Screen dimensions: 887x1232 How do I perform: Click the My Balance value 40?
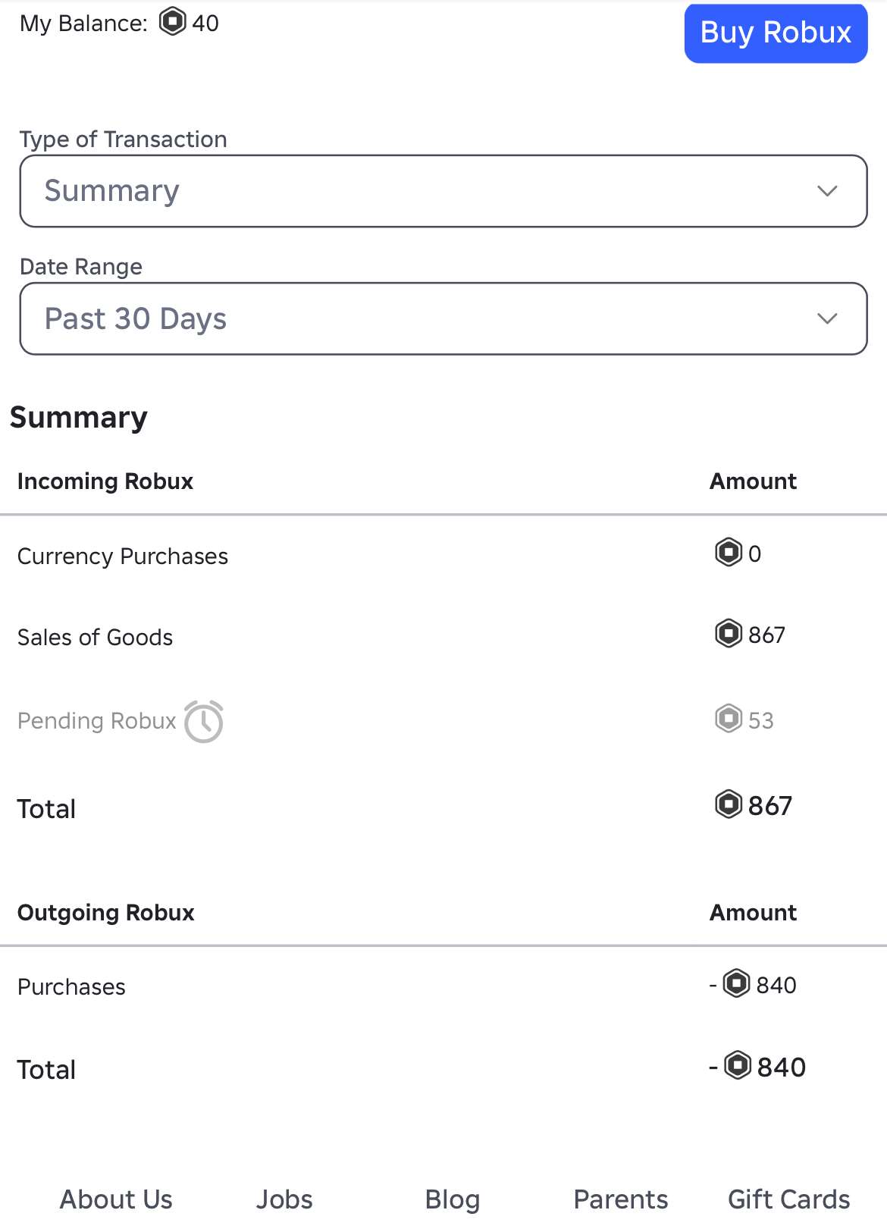click(205, 23)
